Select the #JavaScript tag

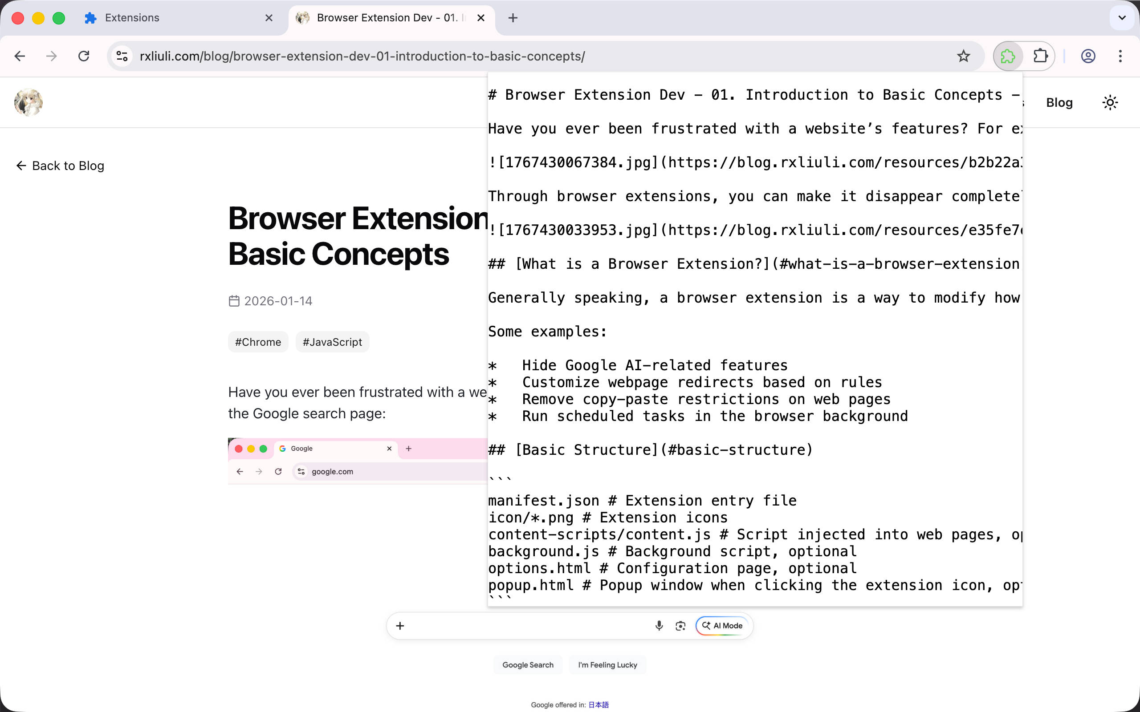click(332, 342)
